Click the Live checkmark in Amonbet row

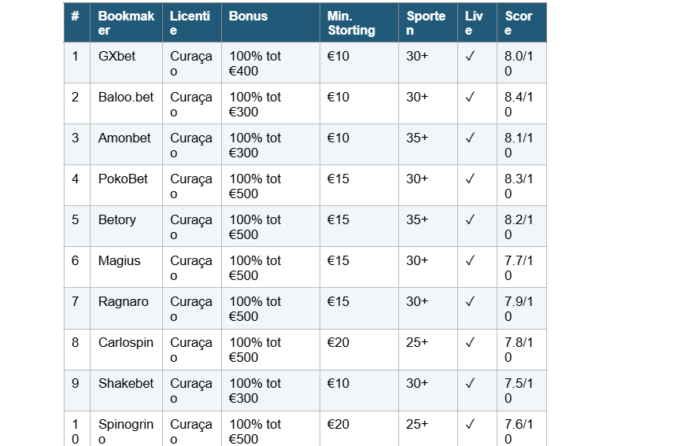point(470,138)
